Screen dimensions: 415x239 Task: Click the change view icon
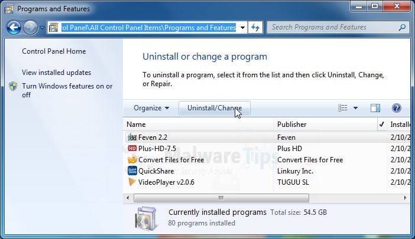[343, 108]
